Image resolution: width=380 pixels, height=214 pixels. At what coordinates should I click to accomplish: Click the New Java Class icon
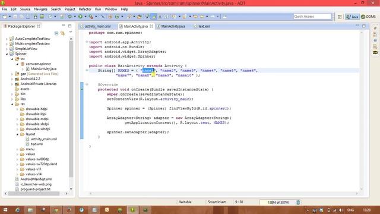(117, 17)
